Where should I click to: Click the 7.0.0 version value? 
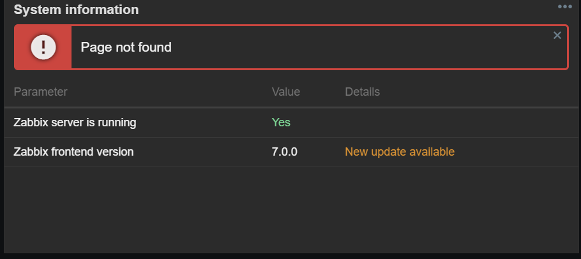(x=284, y=152)
